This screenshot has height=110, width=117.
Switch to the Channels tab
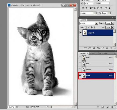tap(83, 53)
